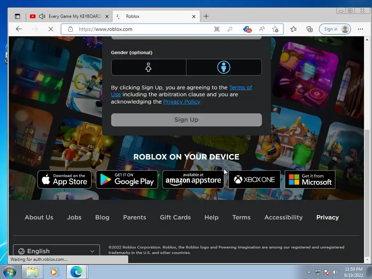Open the Xbox One badge
The image size is (372, 279).
point(254,179)
